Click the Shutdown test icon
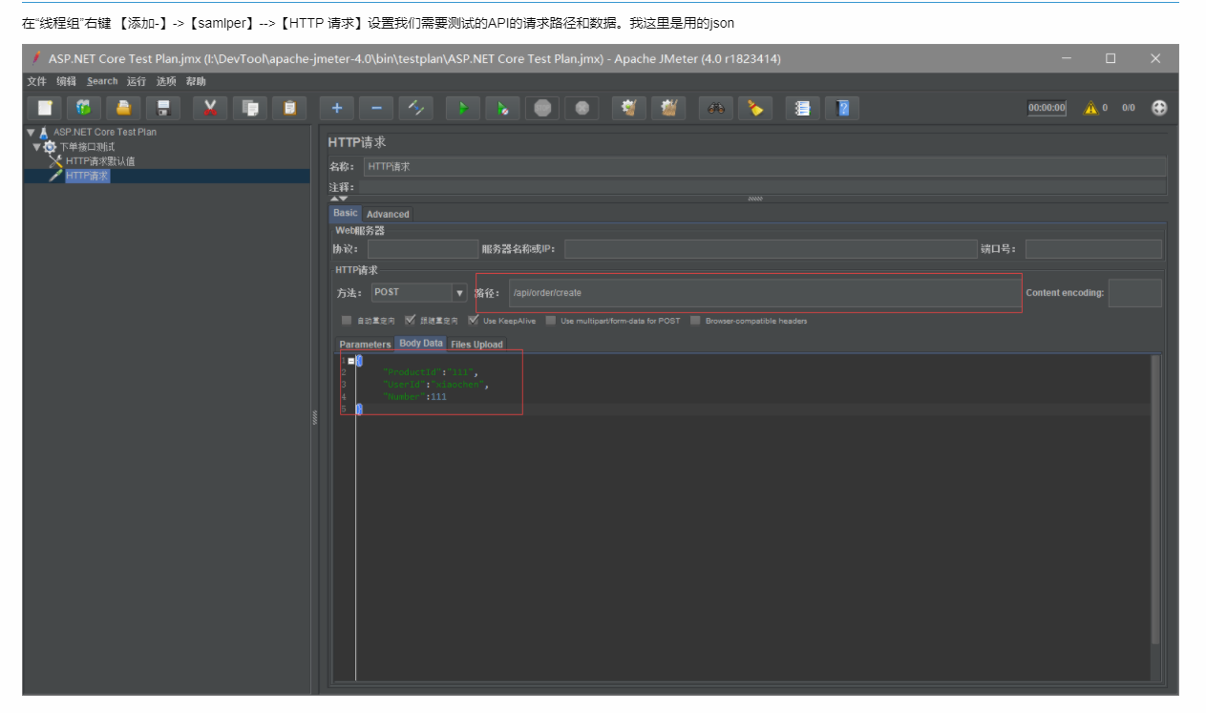The width and height of the screenshot is (1206, 713). 582,108
